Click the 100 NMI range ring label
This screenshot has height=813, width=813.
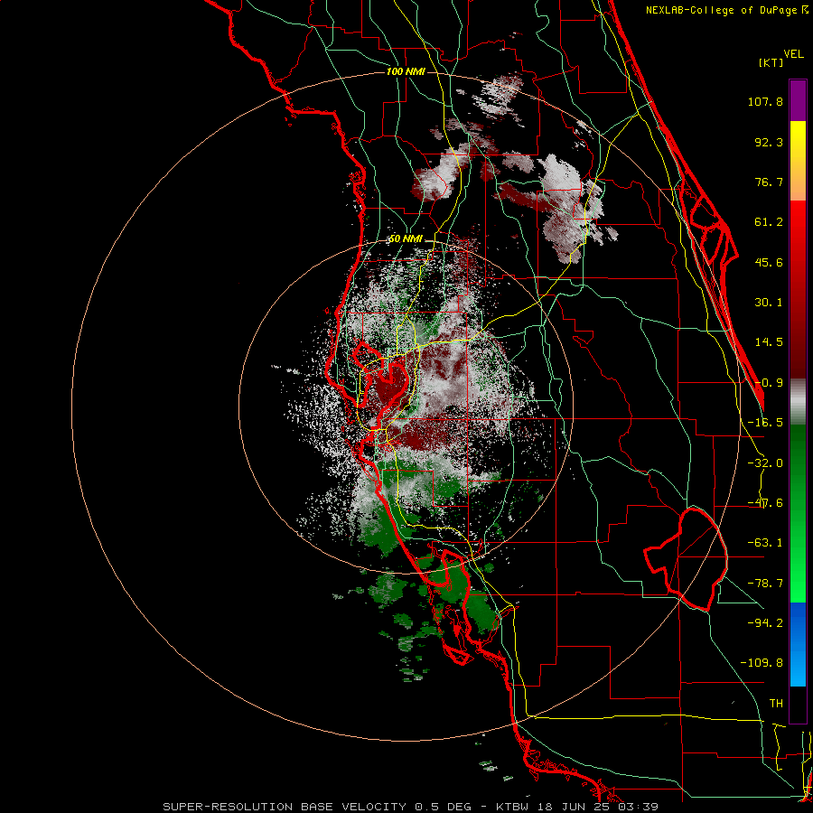[406, 71]
